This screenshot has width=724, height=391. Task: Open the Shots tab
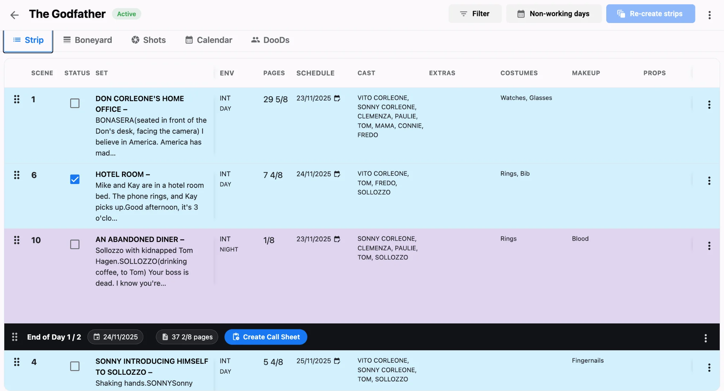point(148,40)
